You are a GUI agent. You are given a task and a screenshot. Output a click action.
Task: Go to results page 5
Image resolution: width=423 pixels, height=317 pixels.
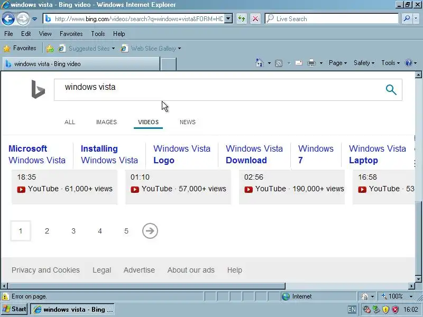point(126,231)
